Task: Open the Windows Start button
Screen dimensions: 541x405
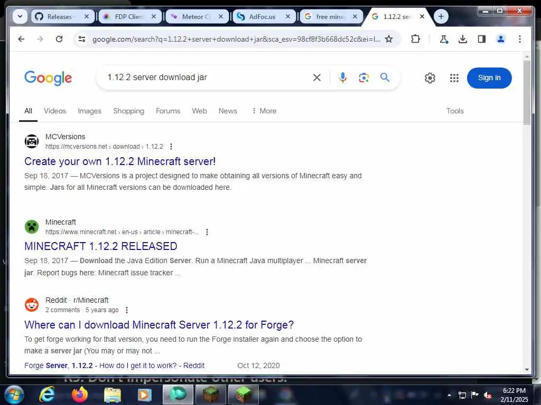Action: (14, 394)
